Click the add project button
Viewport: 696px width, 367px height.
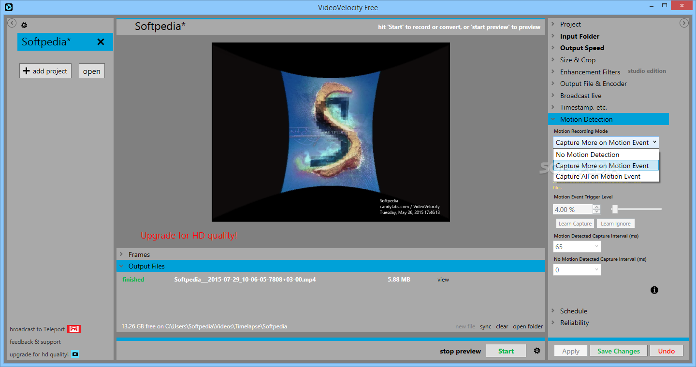[x=45, y=71]
